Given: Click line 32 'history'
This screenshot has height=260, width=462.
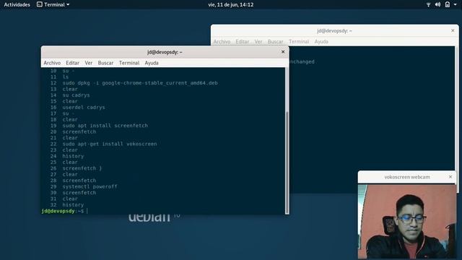Looking at the screenshot, I should pyautogui.click(x=73, y=205).
